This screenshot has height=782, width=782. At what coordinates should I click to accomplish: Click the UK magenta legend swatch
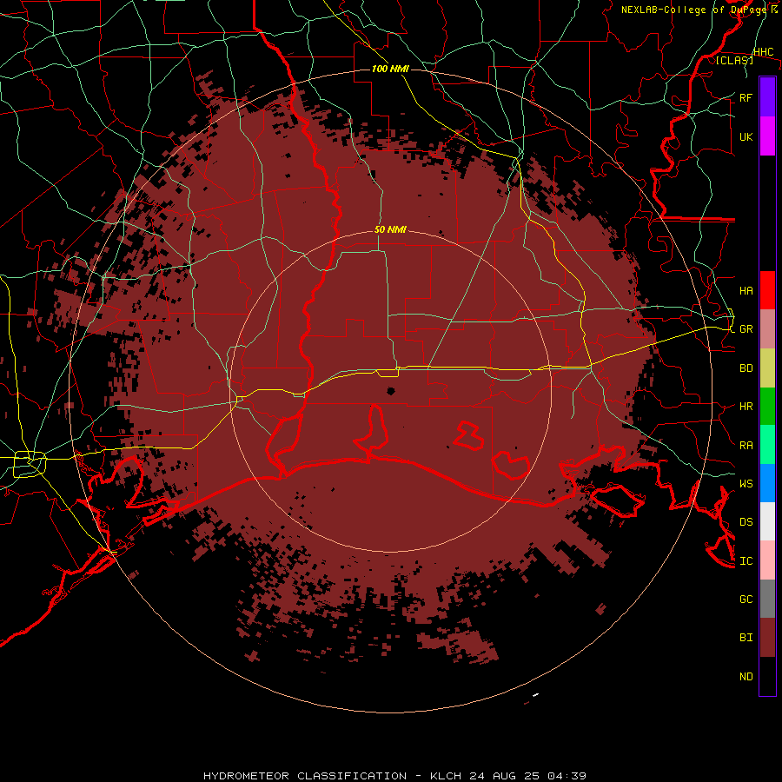(767, 136)
